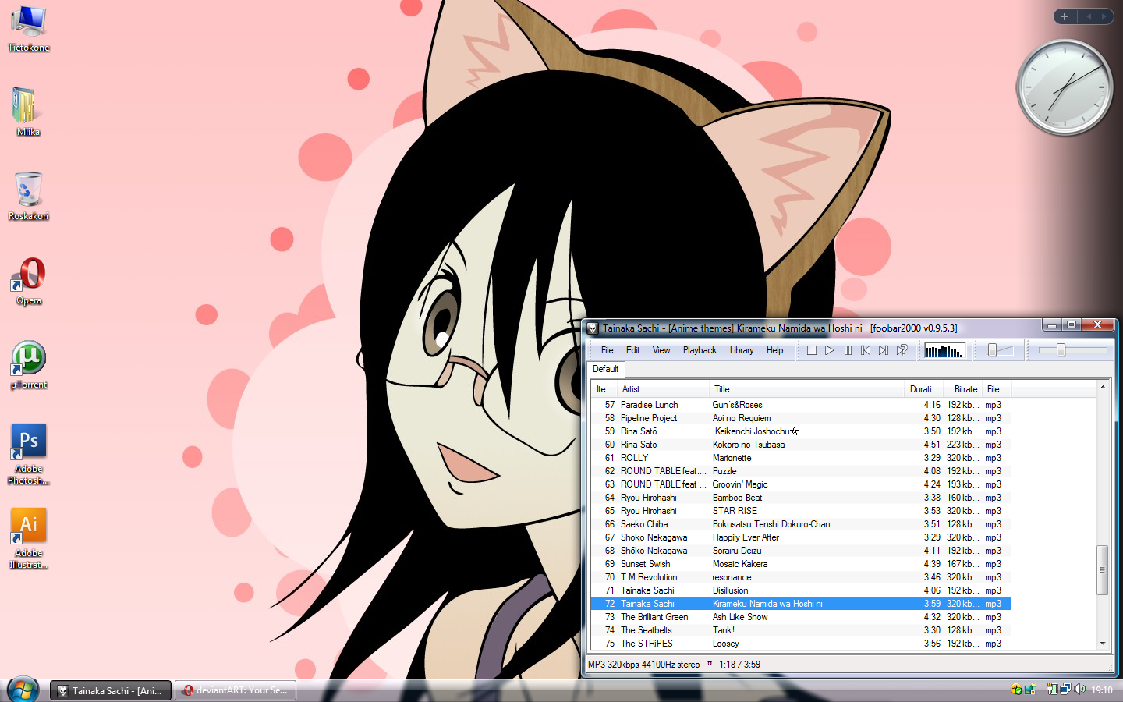Click the Item number column header
This screenshot has width=1123, height=702.
point(604,389)
